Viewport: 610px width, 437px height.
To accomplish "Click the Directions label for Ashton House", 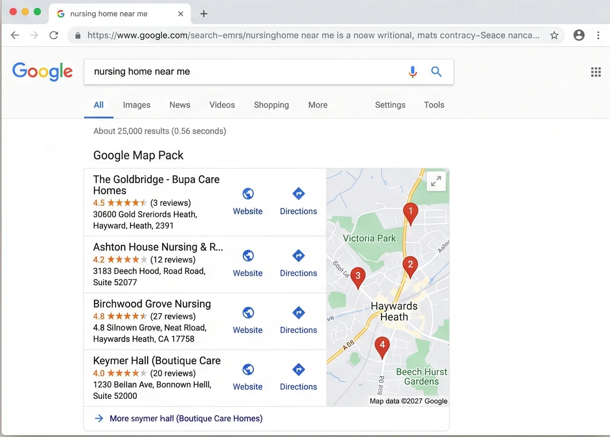I will tap(298, 273).
